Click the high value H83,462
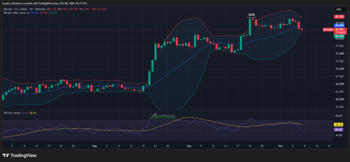 62,9
